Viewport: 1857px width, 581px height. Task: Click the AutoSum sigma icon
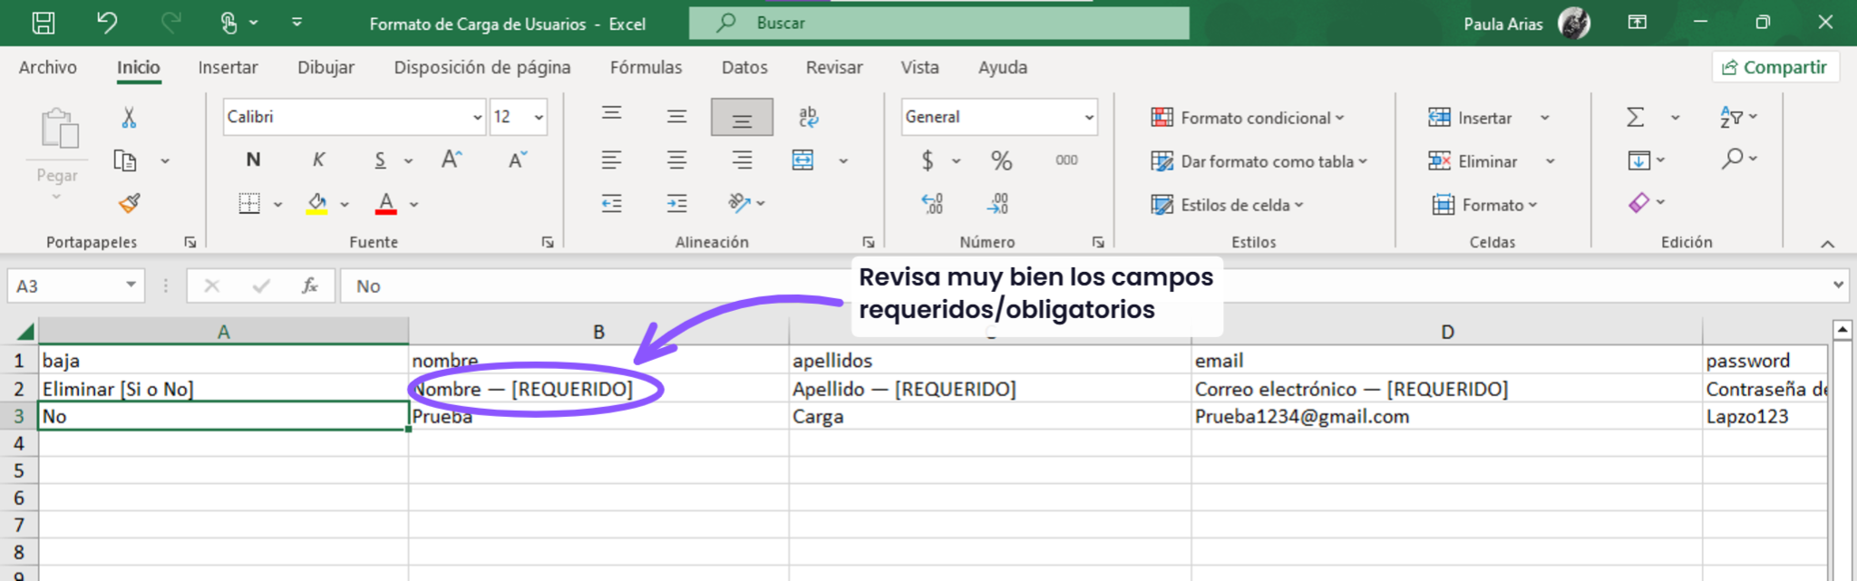coord(1635,117)
